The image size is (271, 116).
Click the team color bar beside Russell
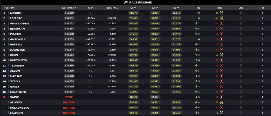[x=8, y=44]
